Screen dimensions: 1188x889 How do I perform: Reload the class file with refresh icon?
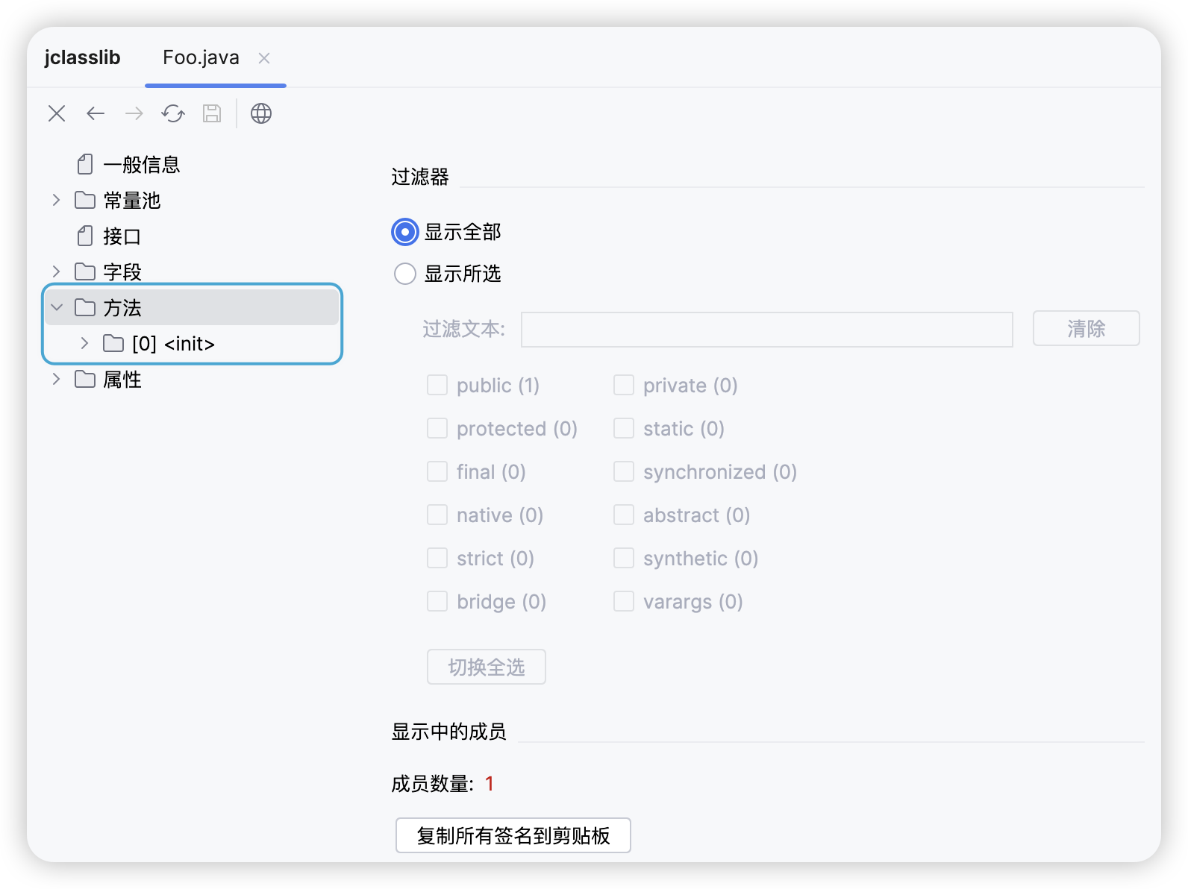pos(173,113)
